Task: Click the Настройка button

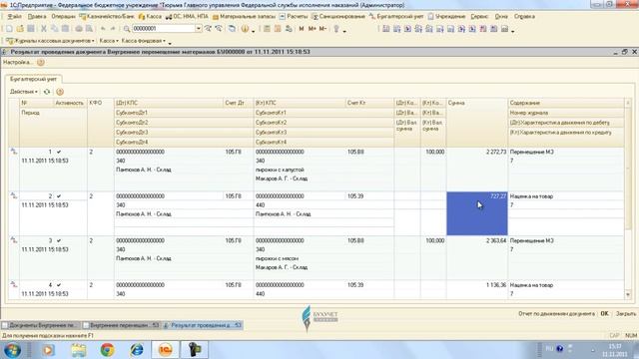Action: pyautogui.click(x=18, y=62)
